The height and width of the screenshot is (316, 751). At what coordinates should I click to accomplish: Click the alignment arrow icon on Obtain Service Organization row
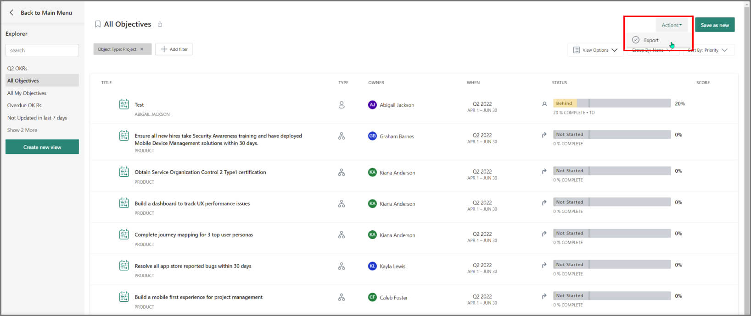544,171
